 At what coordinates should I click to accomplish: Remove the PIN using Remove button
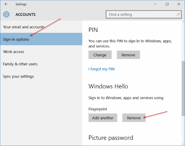pyautogui.click(x=128, y=55)
